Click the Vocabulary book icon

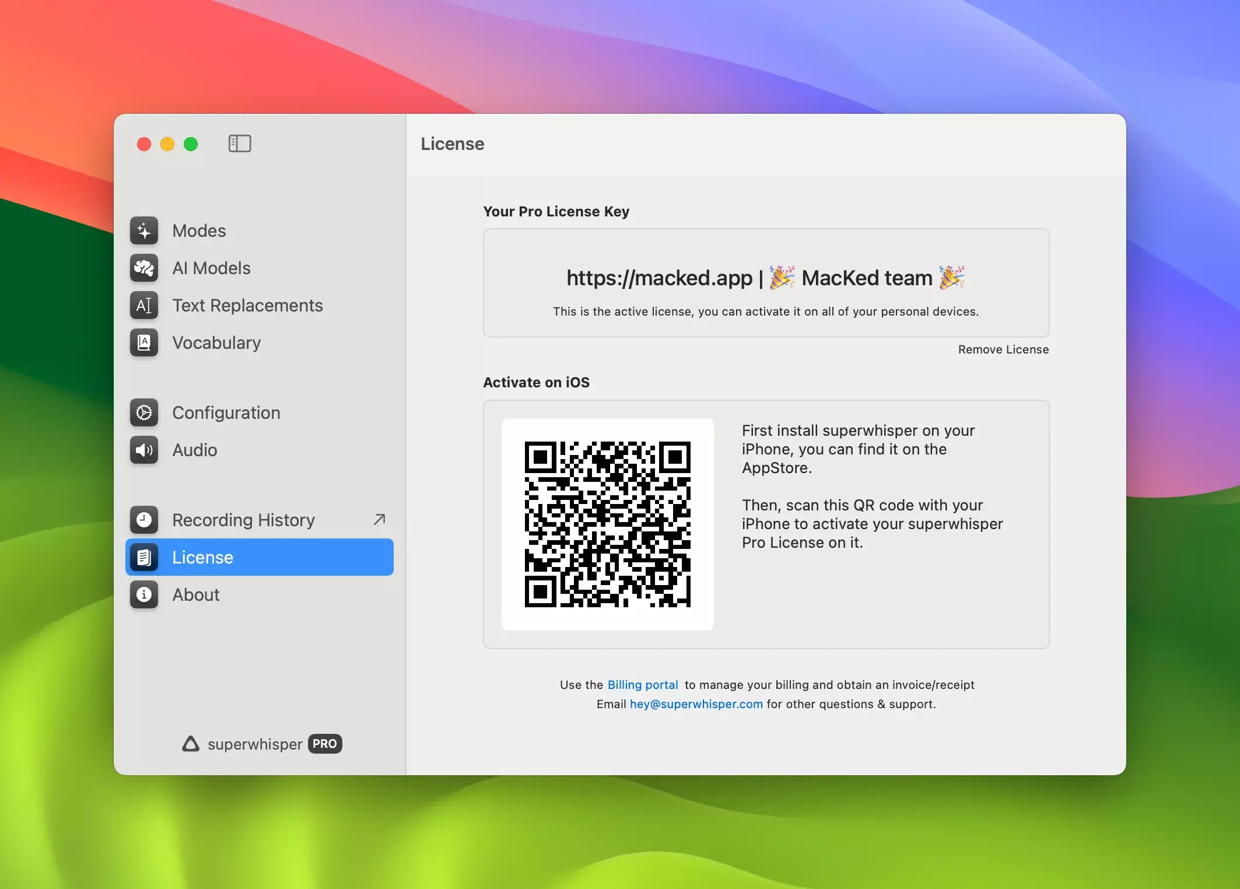click(144, 343)
